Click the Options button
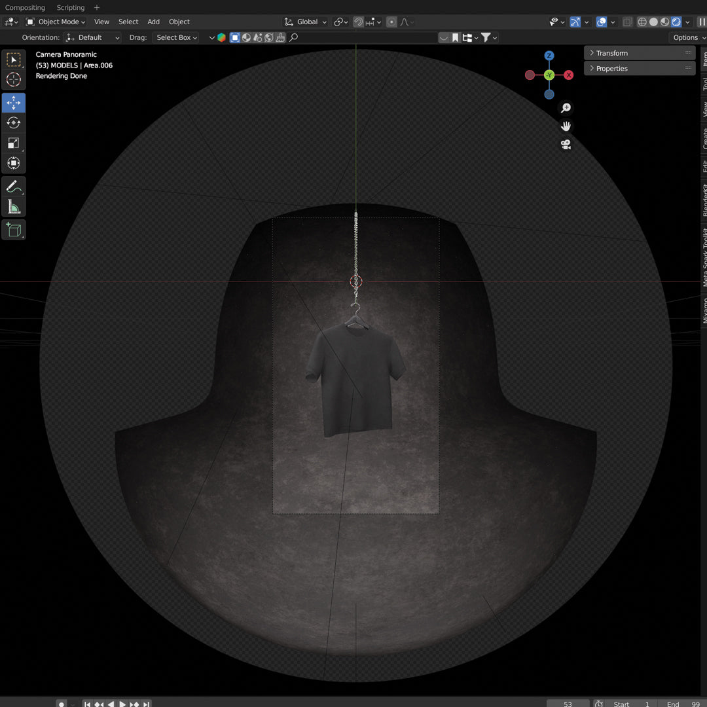This screenshot has width=707, height=707. point(685,37)
